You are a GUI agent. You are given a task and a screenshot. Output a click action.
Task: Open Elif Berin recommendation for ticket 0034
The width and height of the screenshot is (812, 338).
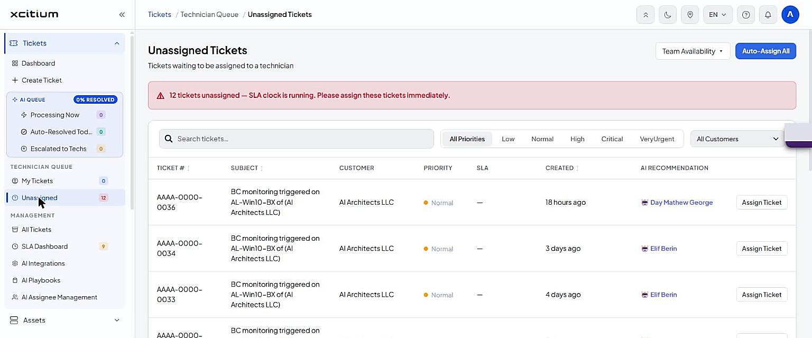659,249
